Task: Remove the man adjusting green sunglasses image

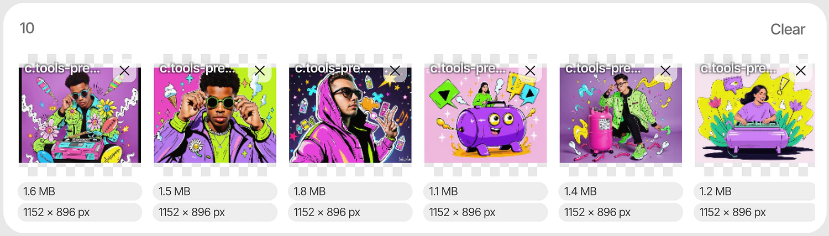Action: [x=260, y=71]
